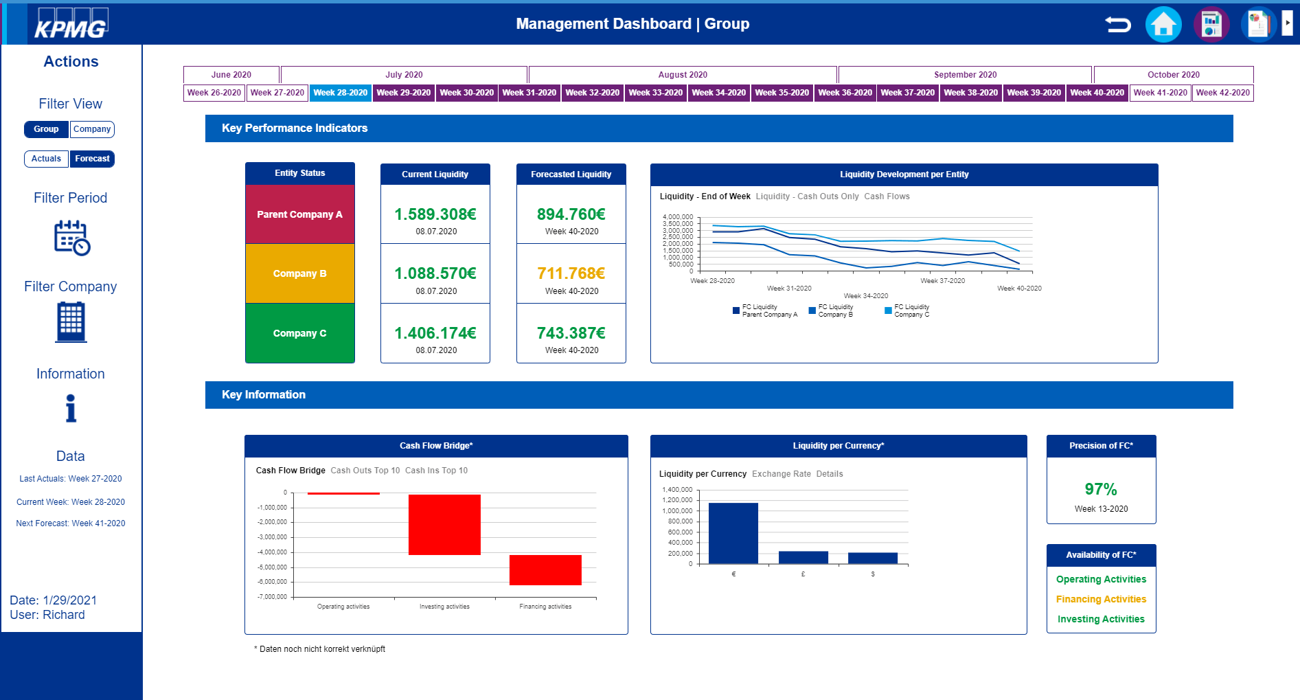The image size is (1300, 700).
Task: Click the KPMG logo
Action: (71, 23)
